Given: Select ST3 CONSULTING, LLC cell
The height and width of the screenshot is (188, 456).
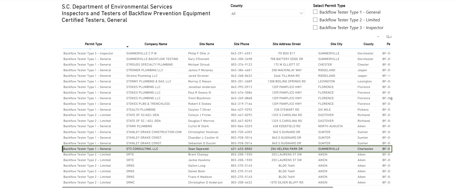Looking at the screenshot, I should 142,149.
